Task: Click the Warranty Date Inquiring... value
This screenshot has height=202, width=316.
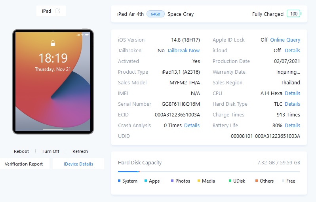Action: (x=288, y=72)
